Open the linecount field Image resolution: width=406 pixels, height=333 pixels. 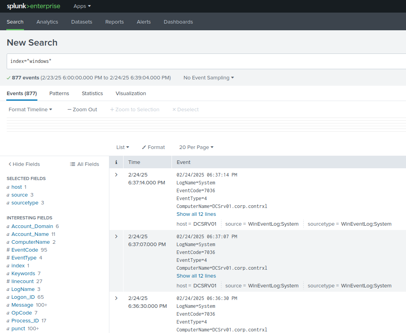click(22, 281)
